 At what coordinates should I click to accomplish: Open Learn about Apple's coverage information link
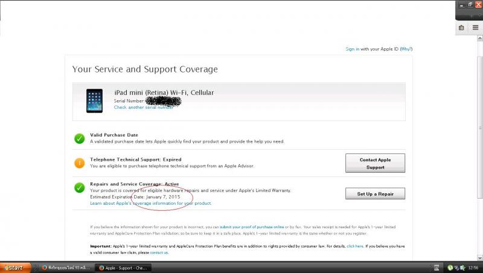(150, 203)
